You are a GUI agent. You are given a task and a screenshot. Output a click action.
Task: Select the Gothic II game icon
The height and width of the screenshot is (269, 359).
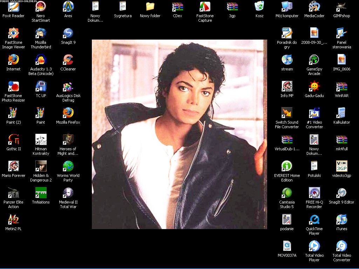click(x=14, y=139)
